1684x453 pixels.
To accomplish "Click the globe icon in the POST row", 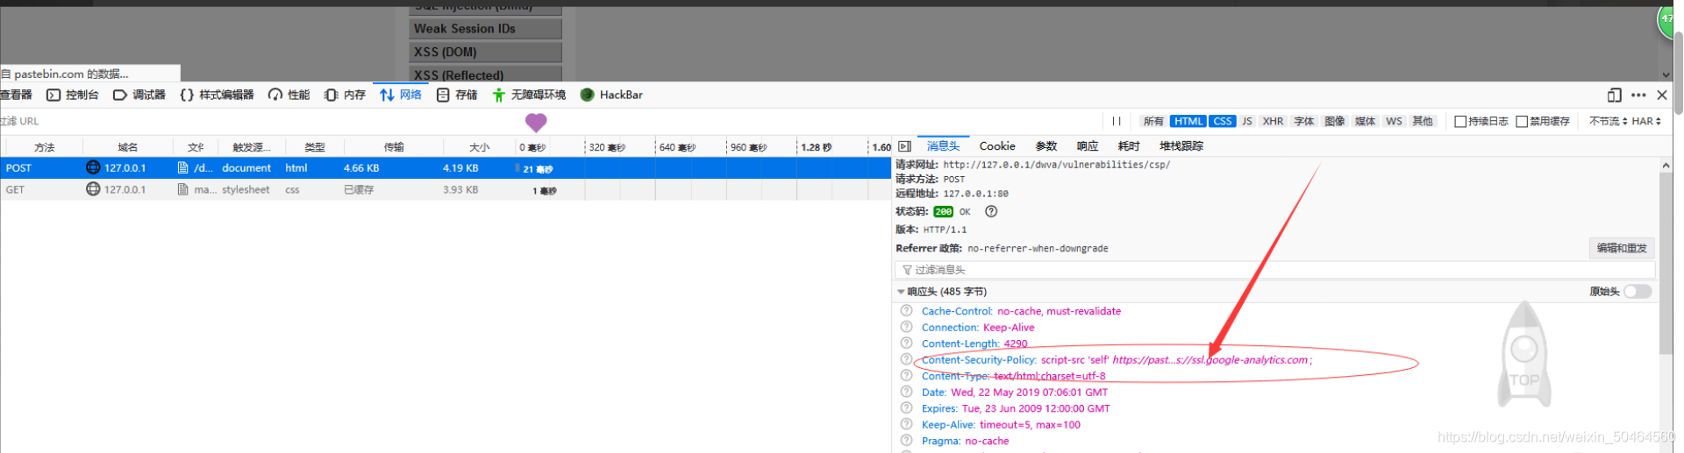I will click(x=93, y=167).
